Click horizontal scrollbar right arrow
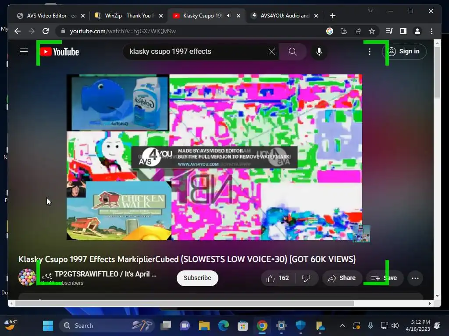This screenshot has width=449, height=336. (430, 304)
